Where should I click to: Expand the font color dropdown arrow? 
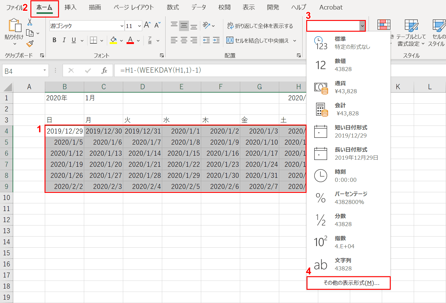(x=138, y=41)
